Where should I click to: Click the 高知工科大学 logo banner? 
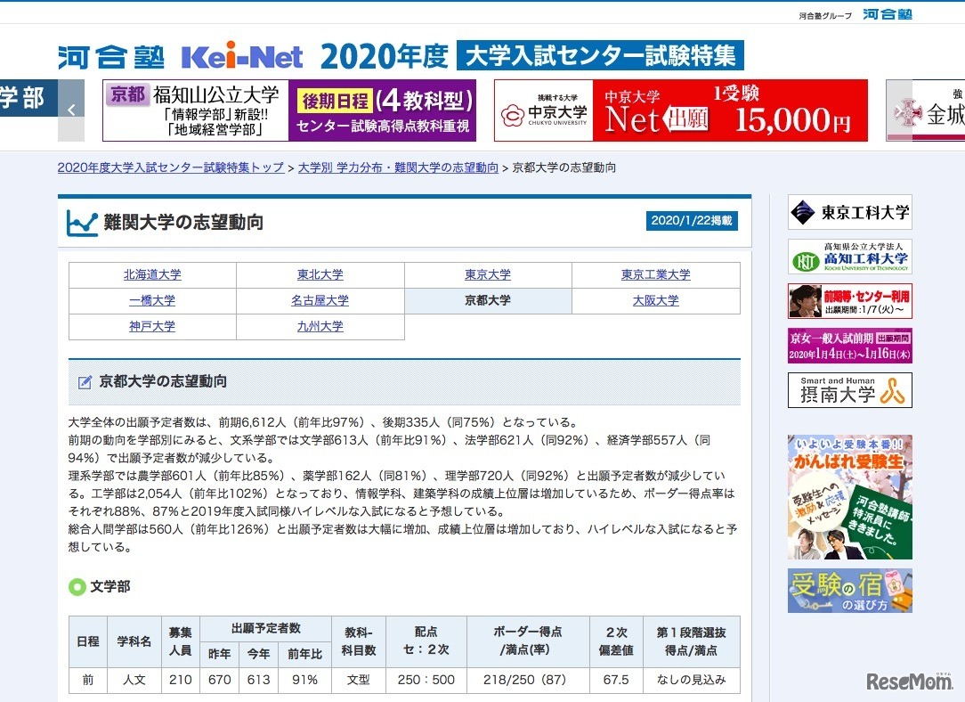(850, 256)
